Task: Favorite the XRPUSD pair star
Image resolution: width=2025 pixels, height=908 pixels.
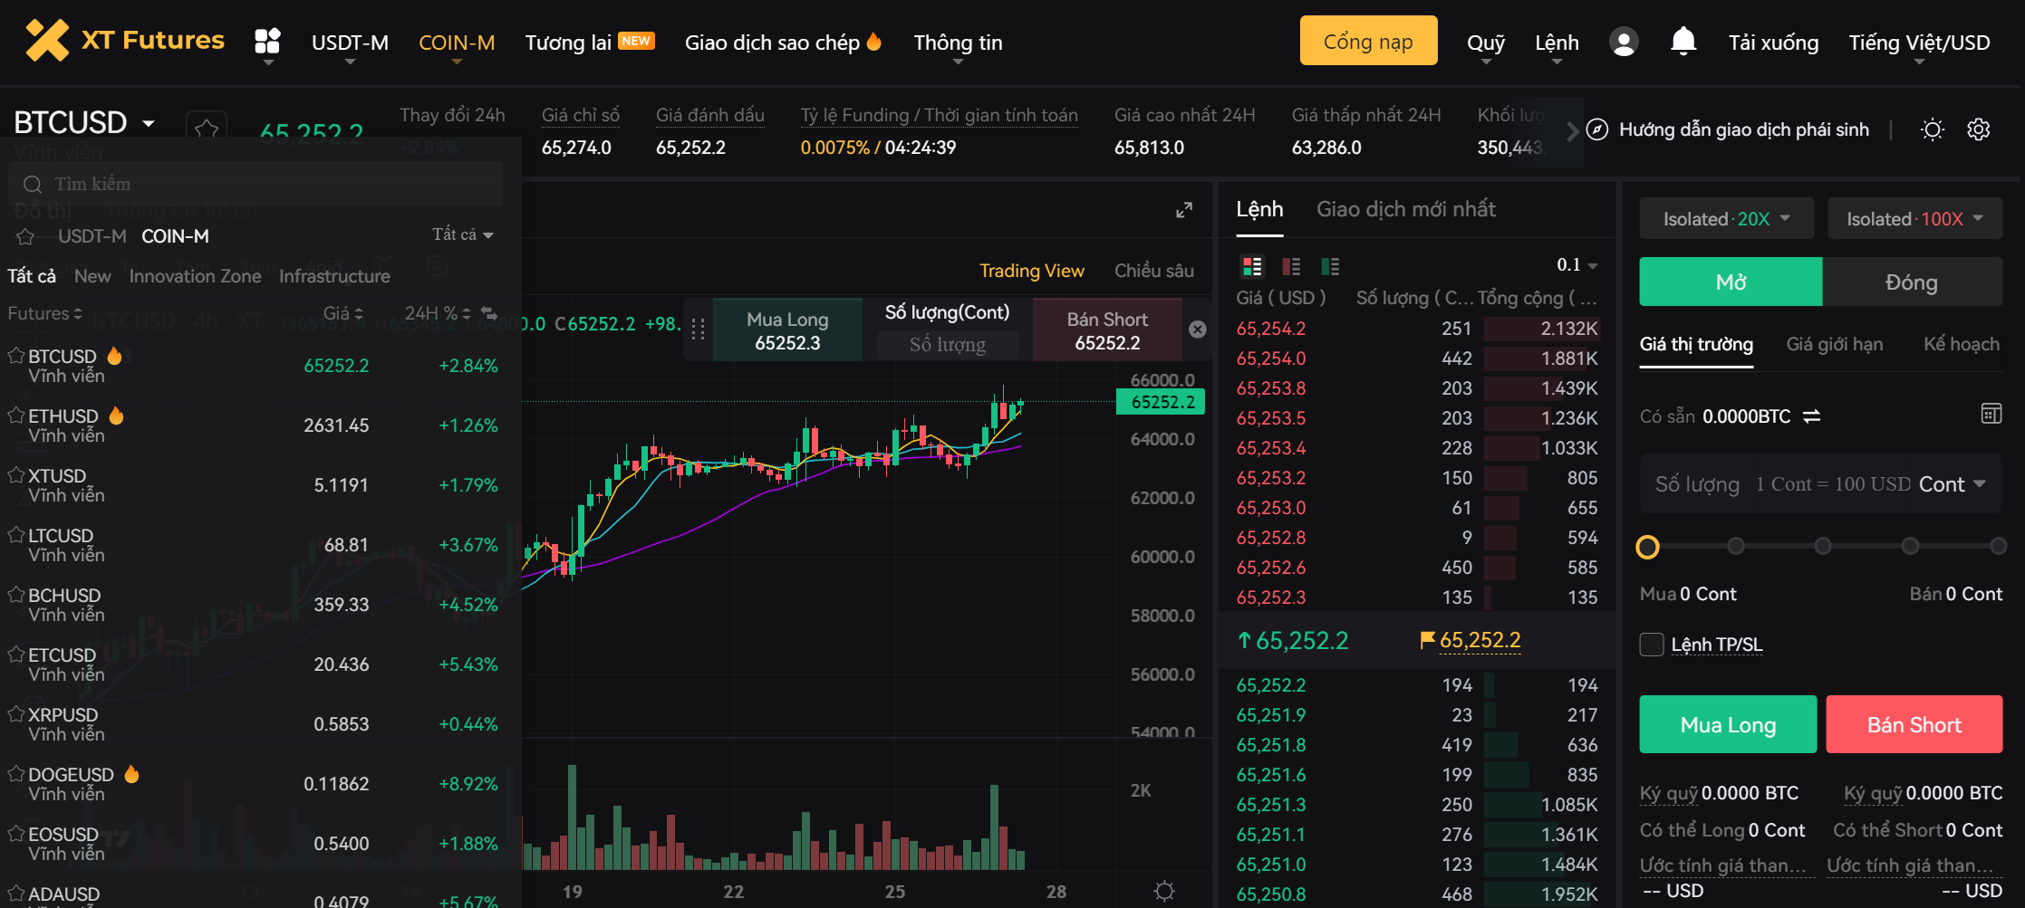Action: click(x=16, y=714)
